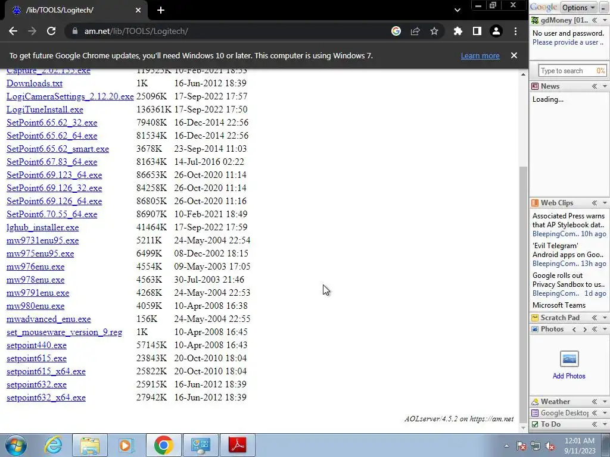Image resolution: width=610 pixels, height=457 pixels.
Task: Open a new Chrome tab
Action: pyautogui.click(x=161, y=10)
